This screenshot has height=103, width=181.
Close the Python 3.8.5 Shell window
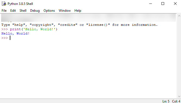(x=175, y=4)
